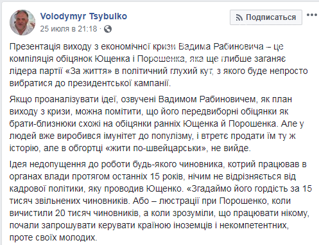Image resolution: width=319 pixels, height=245 pixels.
Task: Click the RSS feed icon inside Подписаться
Action: pos(239,17)
